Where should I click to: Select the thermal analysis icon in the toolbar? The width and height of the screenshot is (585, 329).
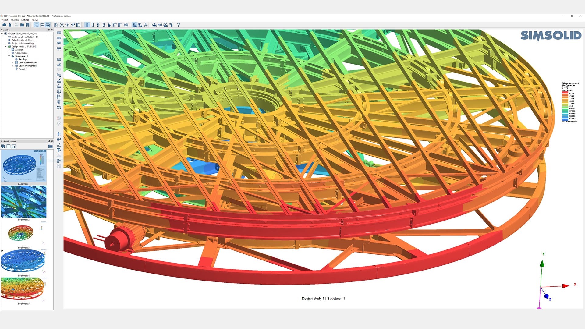tap(171, 25)
